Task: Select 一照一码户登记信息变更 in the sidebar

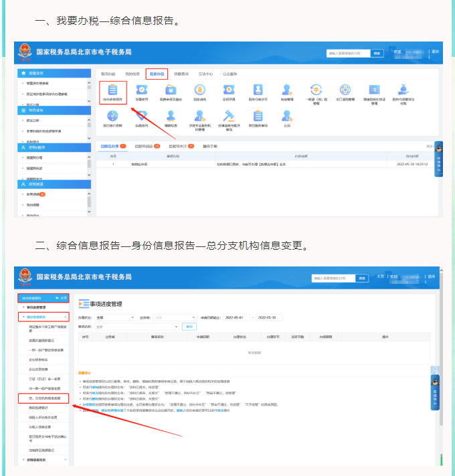Action: [46, 350]
